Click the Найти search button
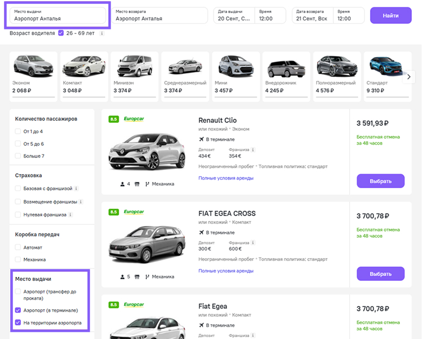Screen dimensions: 422x339 point(391,16)
